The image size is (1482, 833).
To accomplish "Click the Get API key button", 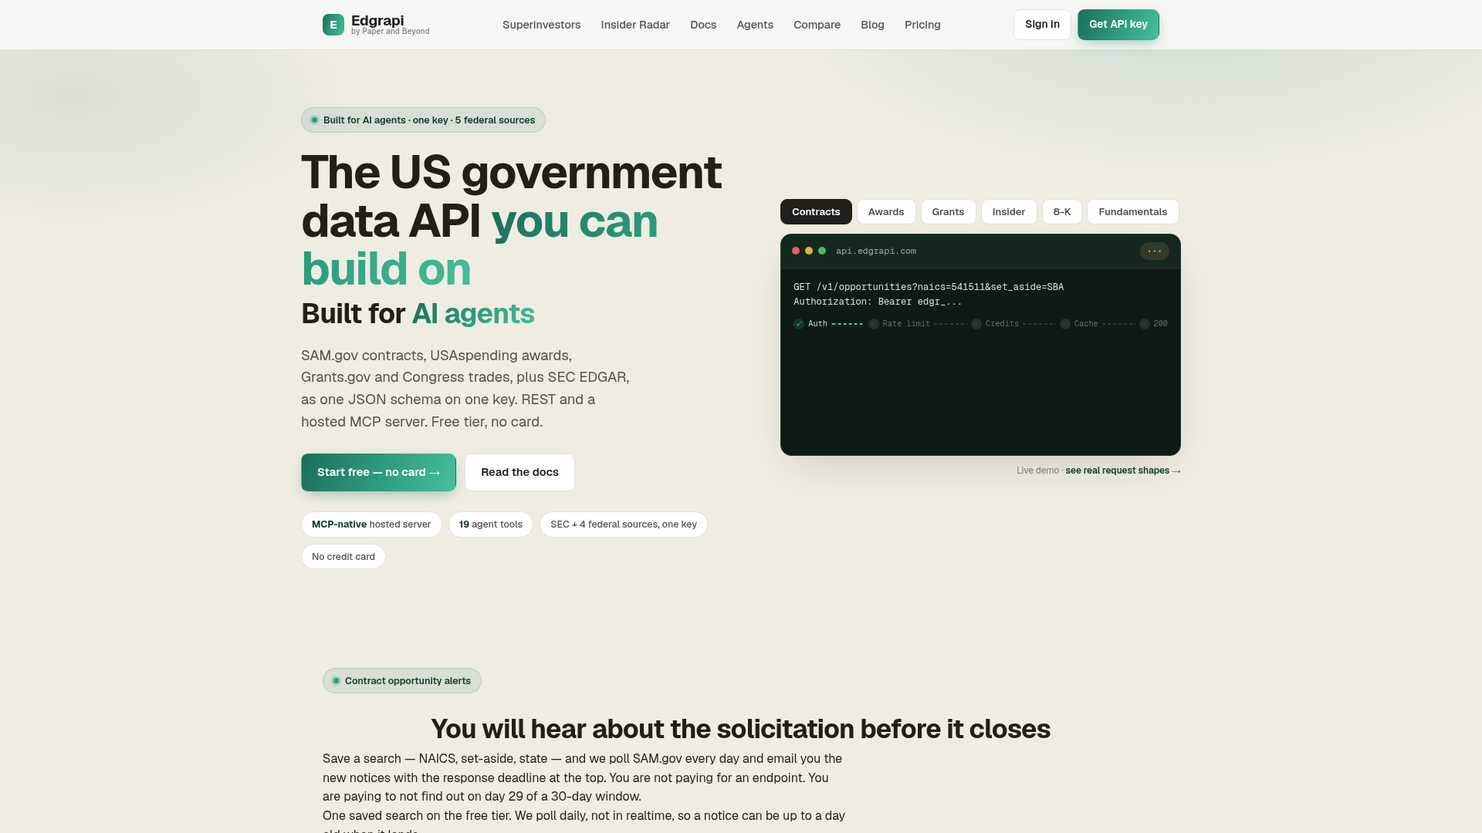I will [1118, 25].
